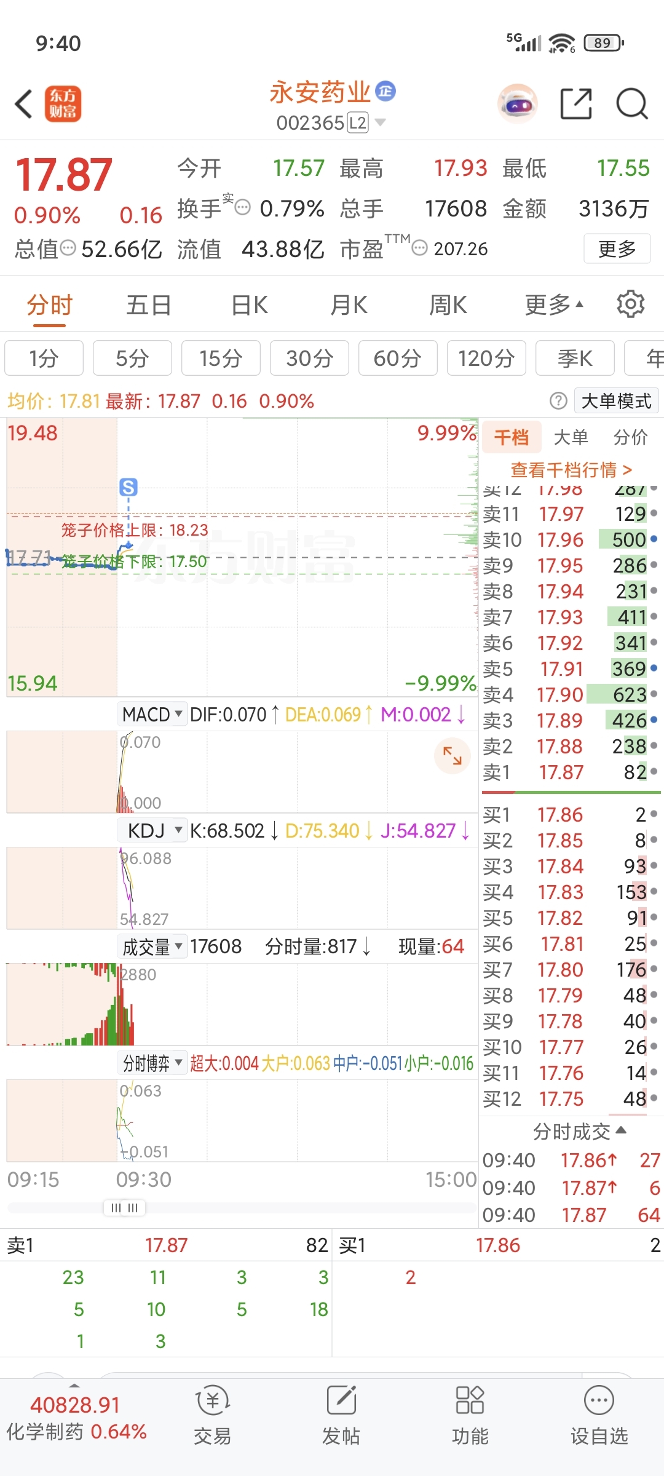664x1476 pixels.
Task: Switch to 月K tab
Action: [x=349, y=304]
